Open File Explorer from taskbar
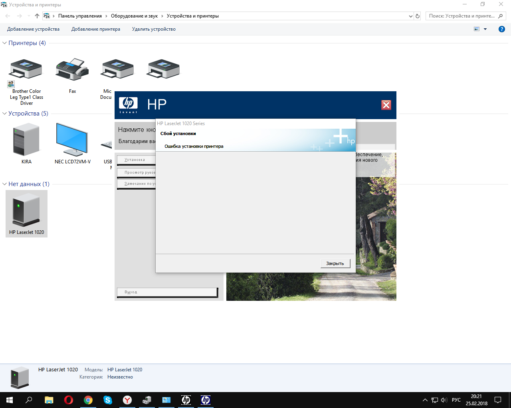 point(49,400)
